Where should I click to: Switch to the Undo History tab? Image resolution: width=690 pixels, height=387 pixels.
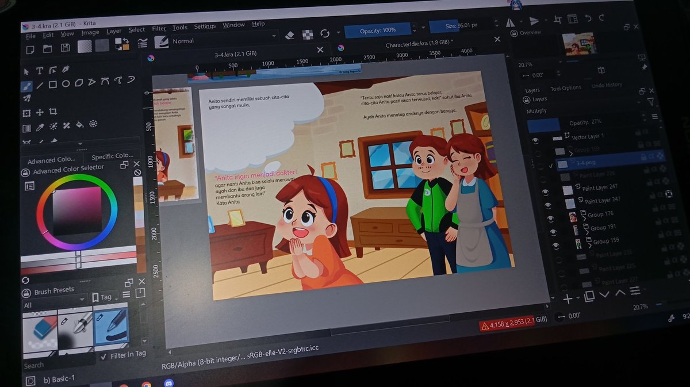pyautogui.click(x=607, y=85)
